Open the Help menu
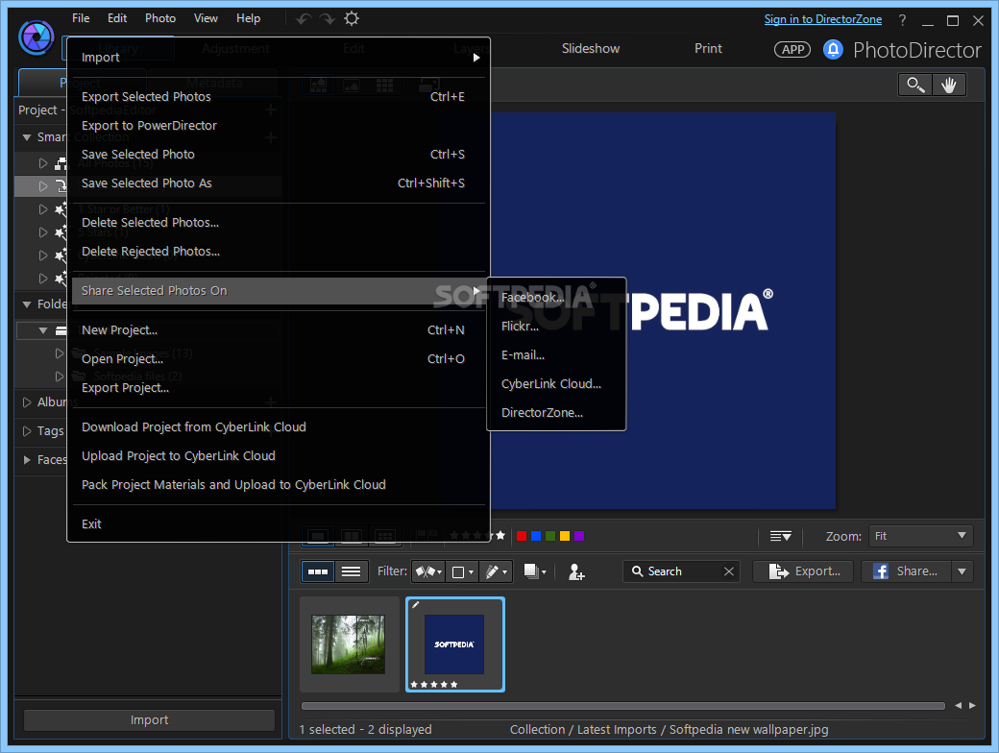The height and width of the screenshot is (753, 999). point(249,18)
